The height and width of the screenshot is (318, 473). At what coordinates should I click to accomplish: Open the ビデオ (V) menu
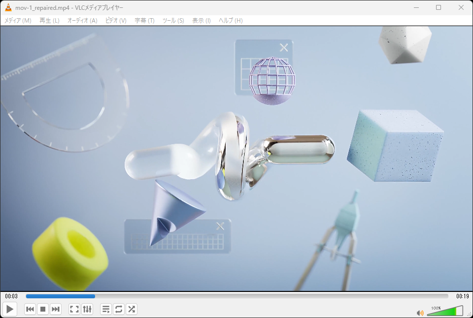[116, 21]
